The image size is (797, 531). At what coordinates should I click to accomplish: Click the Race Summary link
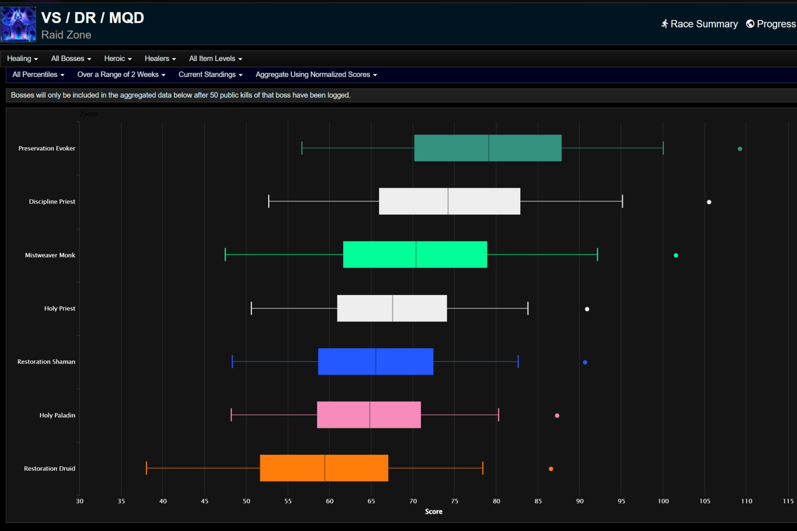704,24
